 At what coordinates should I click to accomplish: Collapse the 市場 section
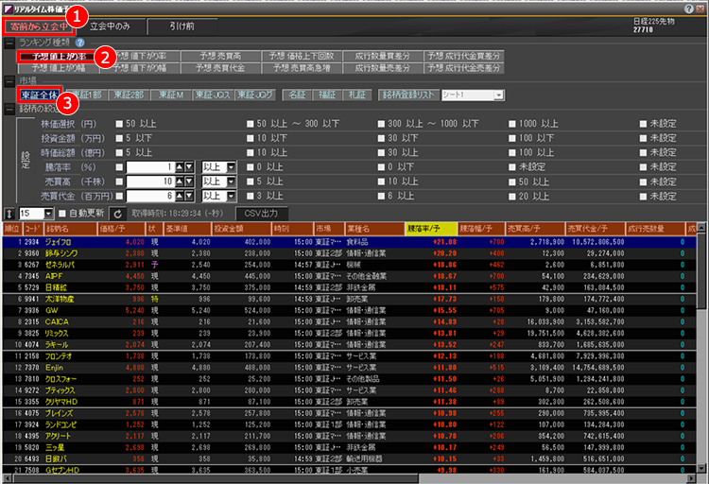[9, 81]
